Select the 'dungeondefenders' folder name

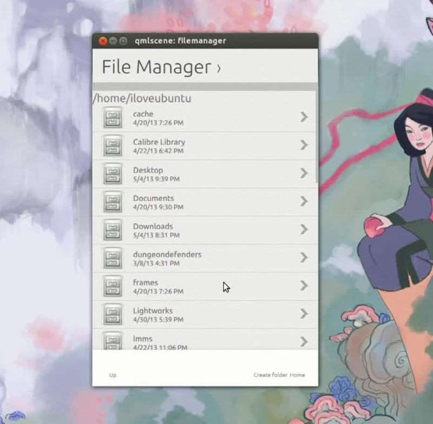pyautogui.click(x=167, y=254)
